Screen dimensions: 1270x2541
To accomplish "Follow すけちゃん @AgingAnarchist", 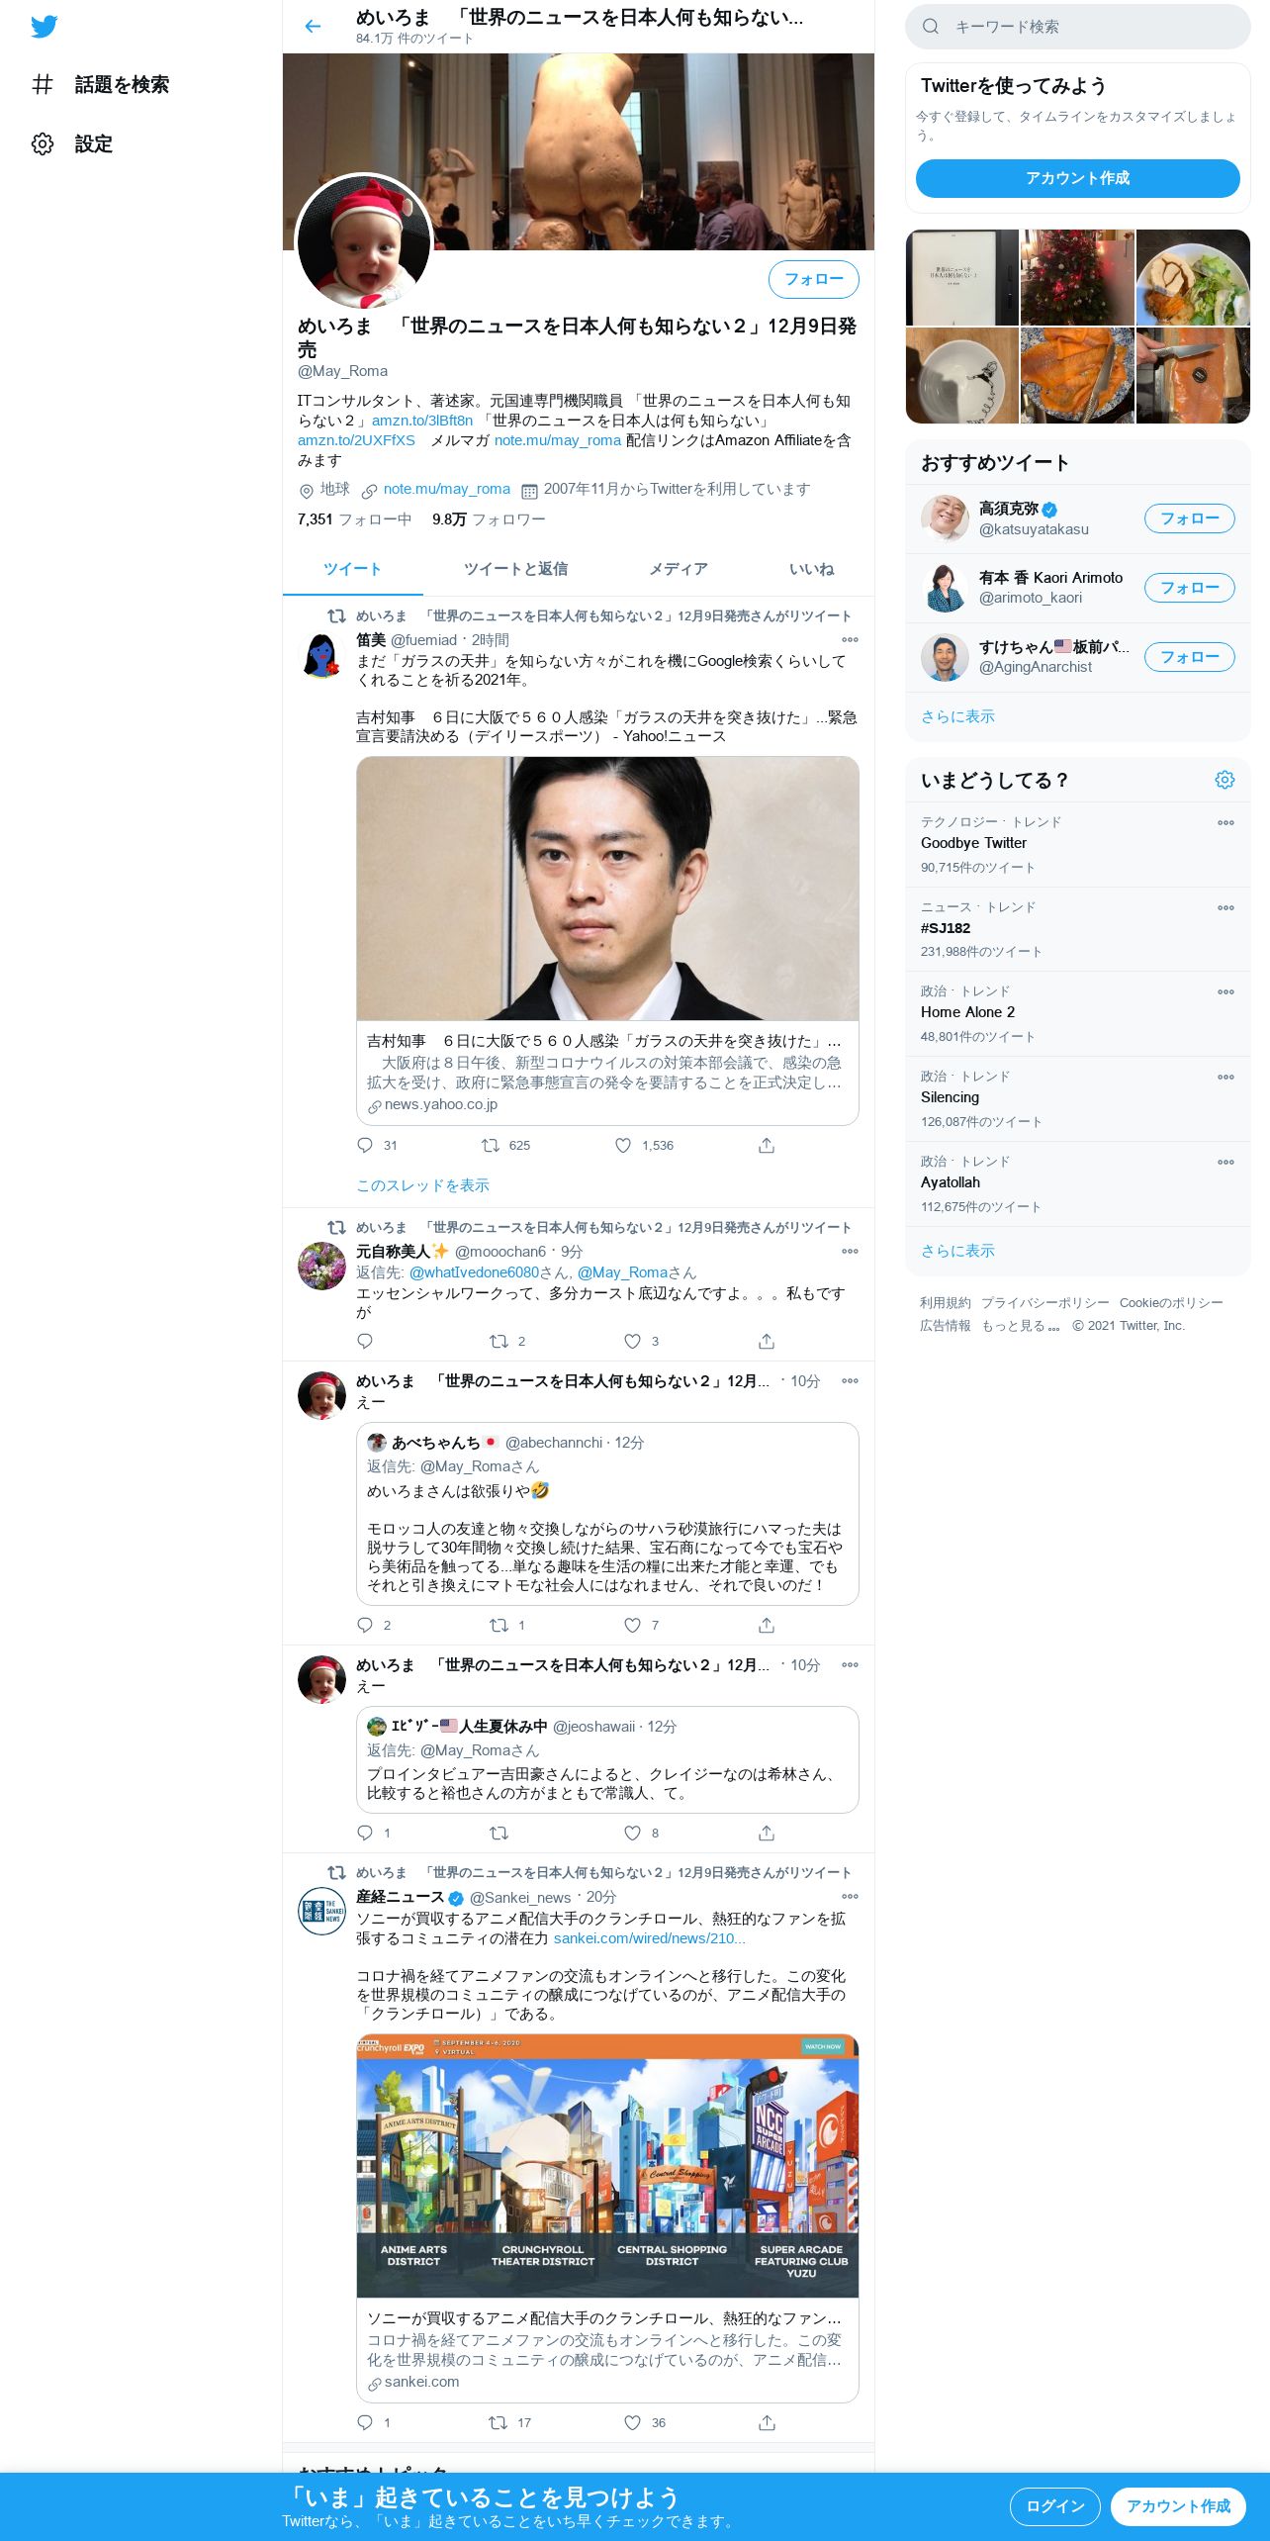I will pyautogui.click(x=1189, y=657).
